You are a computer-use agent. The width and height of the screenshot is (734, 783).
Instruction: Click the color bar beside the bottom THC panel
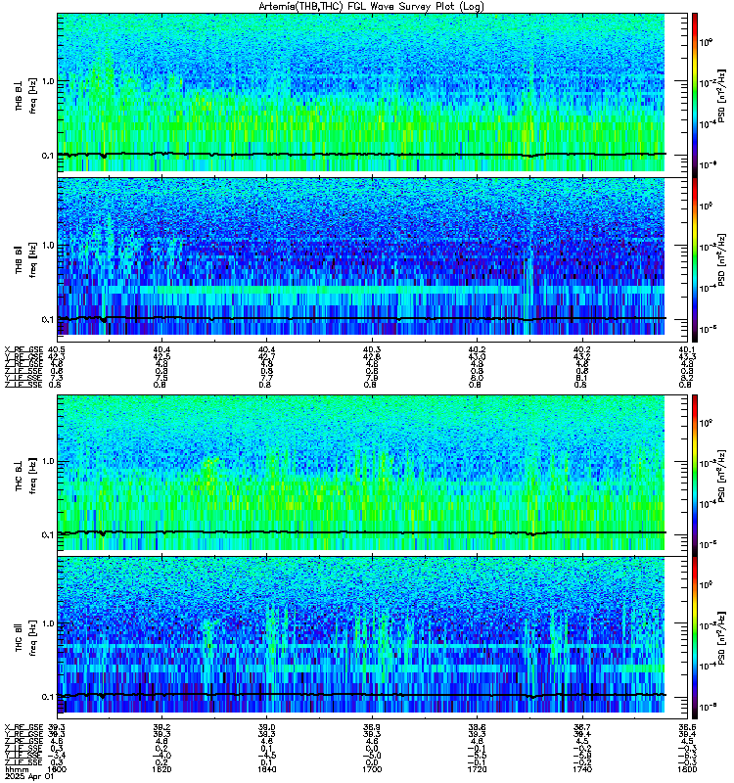click(695, 638)
